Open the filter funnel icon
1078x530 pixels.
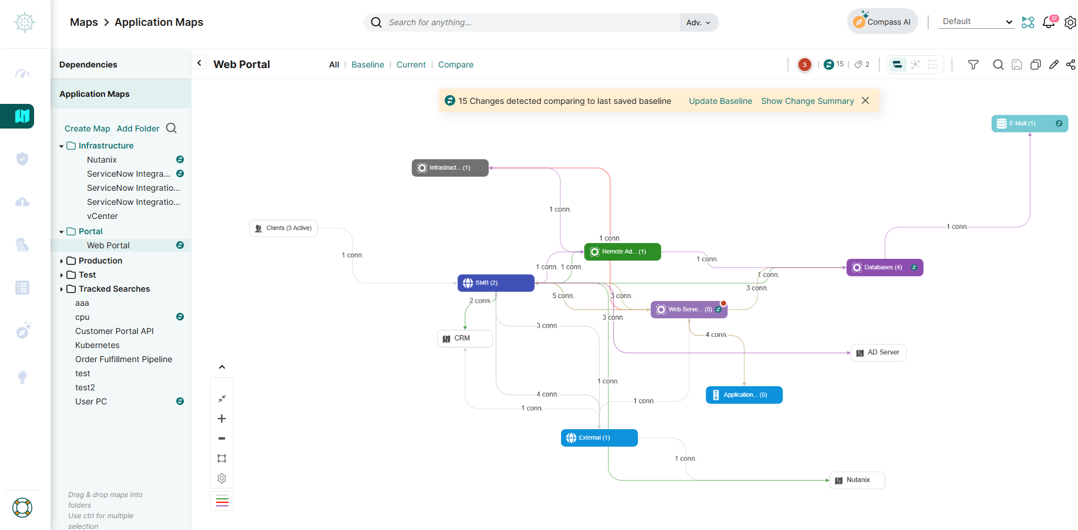pyautogui.click(x=973, y=65)
